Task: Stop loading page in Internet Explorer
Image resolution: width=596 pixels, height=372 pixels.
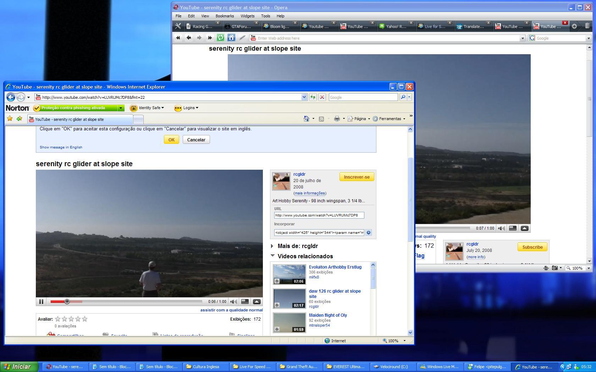Action: point(322,97)
